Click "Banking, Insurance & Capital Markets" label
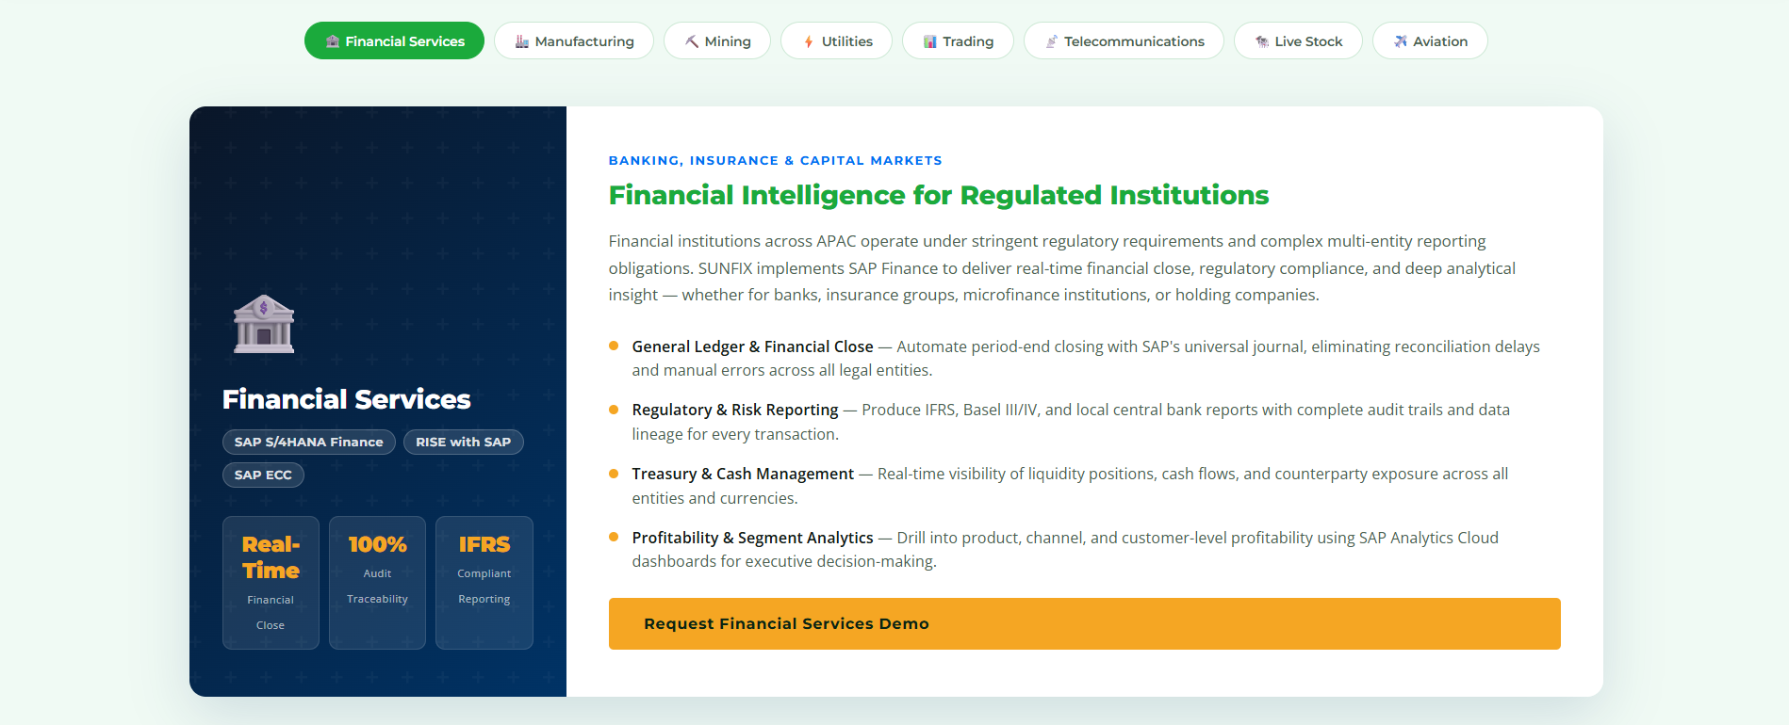 [x=775, y=161]
